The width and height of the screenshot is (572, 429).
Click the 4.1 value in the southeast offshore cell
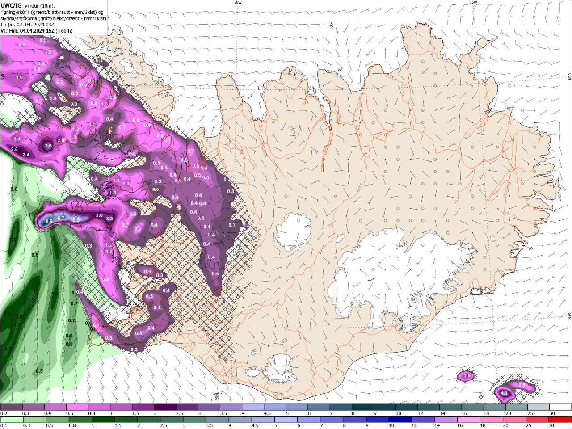click(504, 393)
